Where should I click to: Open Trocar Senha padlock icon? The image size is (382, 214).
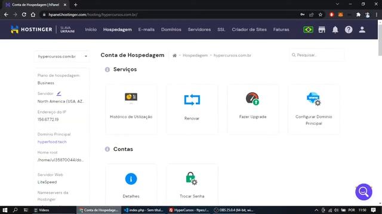[x=192, y=178]
